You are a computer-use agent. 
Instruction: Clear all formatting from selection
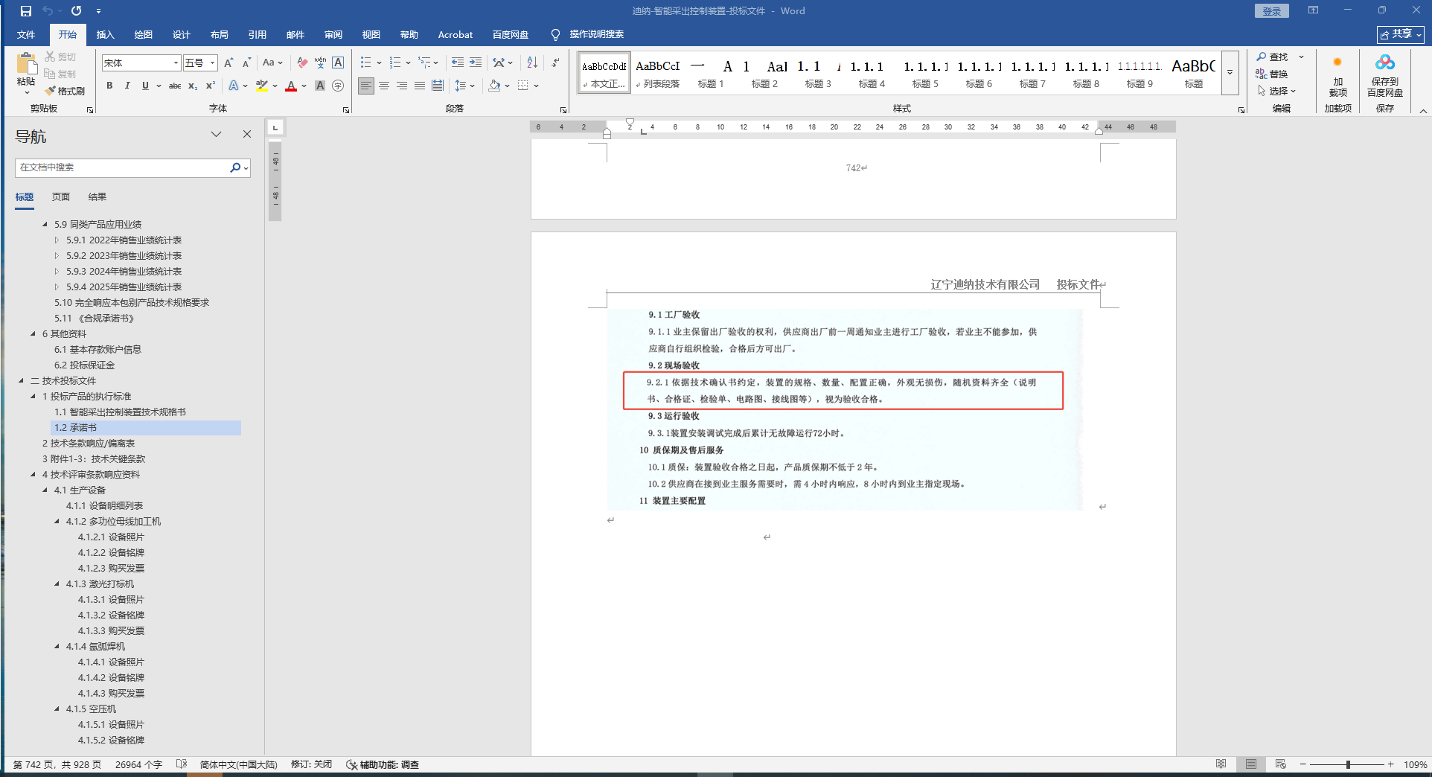[x=301, y=63]
